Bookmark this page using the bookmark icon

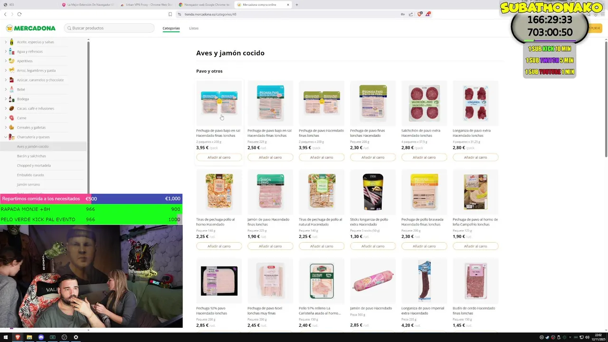[x=170, y=14]
